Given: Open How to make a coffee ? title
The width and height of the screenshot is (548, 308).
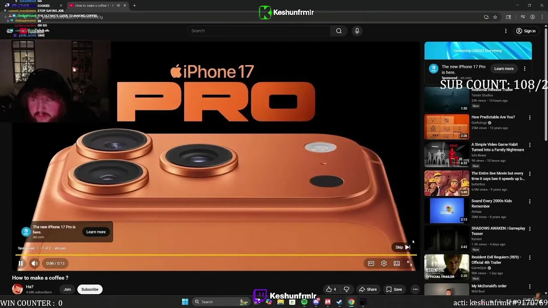Looking at the screenshot, I should pos(40,278).
